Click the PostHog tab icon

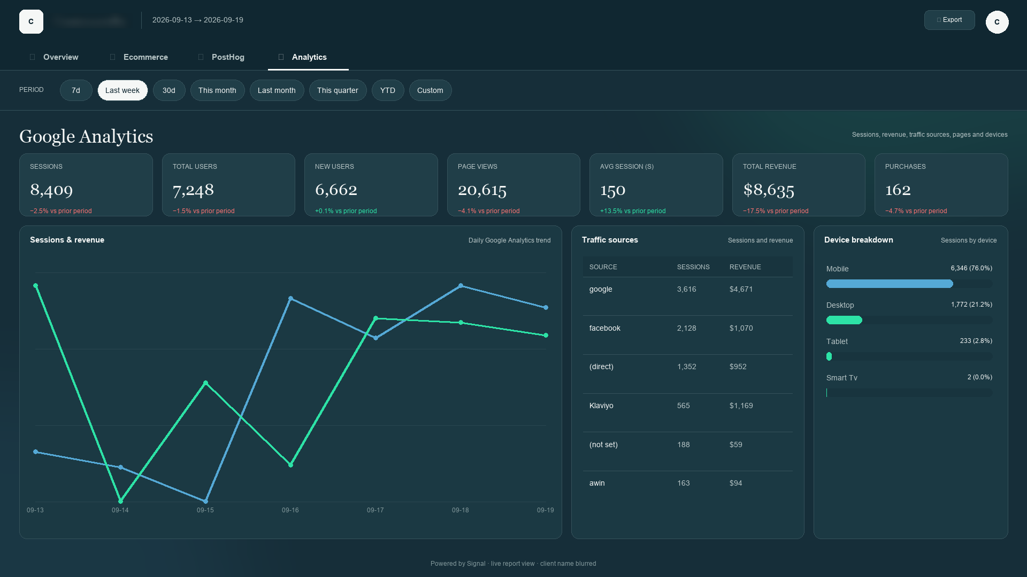click(x=201, y=57)
